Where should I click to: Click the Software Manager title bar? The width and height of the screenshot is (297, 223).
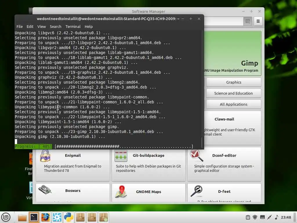tap(148, 11)
